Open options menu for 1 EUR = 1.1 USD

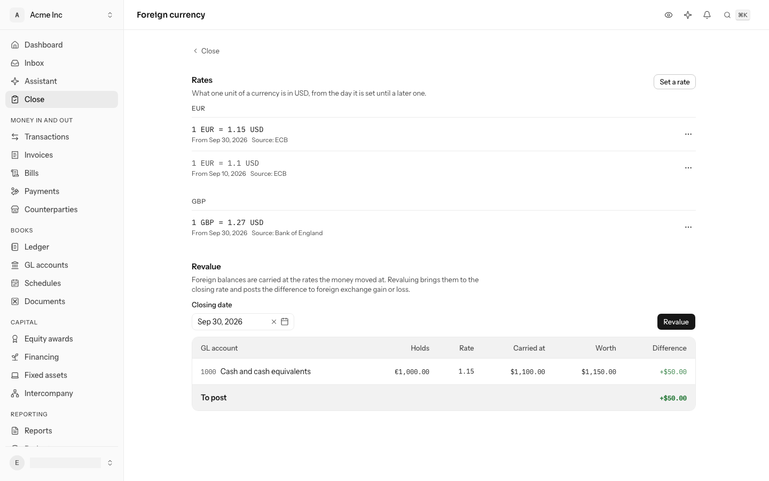[688, 168]
